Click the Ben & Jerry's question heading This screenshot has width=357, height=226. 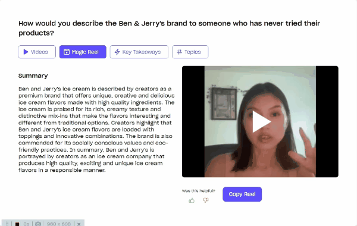(x=169, y=28)
